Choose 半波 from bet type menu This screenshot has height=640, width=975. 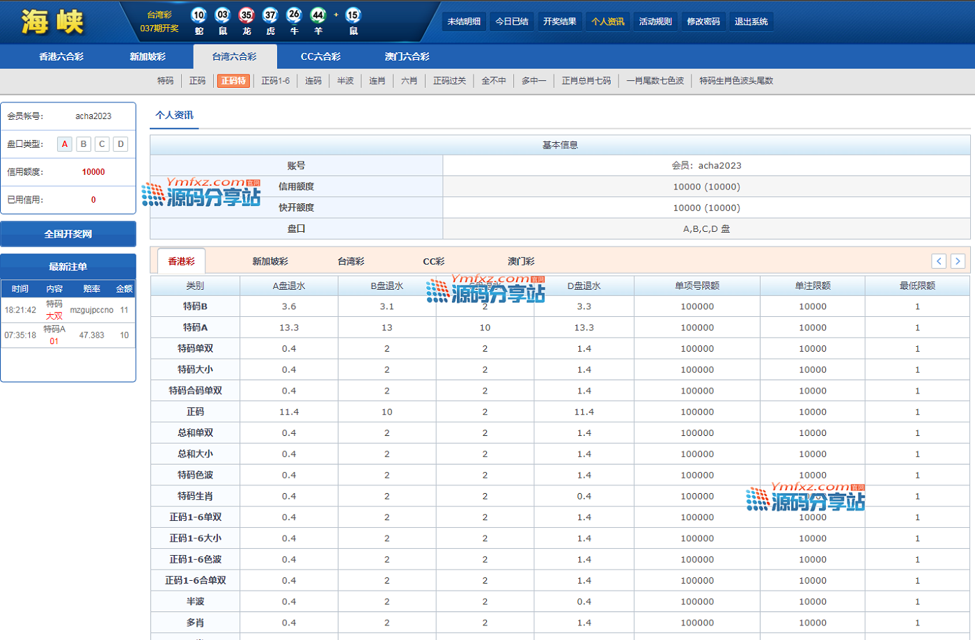(x=345, y=81)
